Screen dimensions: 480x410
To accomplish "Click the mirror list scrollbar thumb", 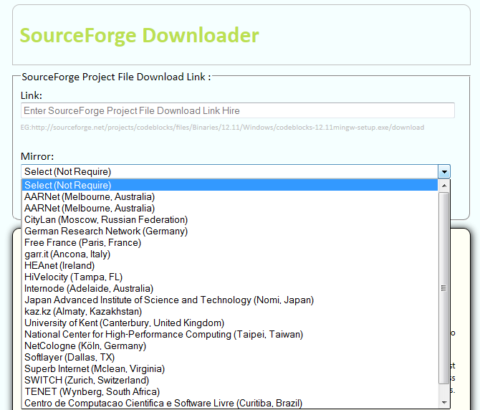I will (444, 288).
